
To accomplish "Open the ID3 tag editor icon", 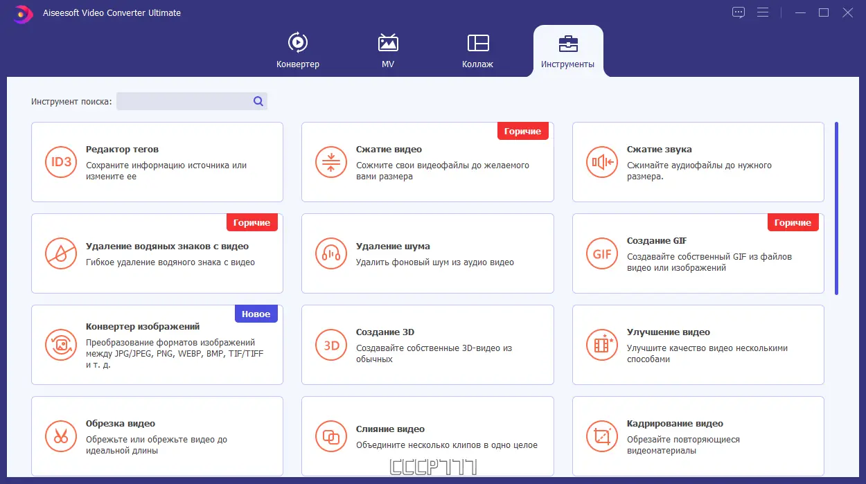I will coord(62,162).
